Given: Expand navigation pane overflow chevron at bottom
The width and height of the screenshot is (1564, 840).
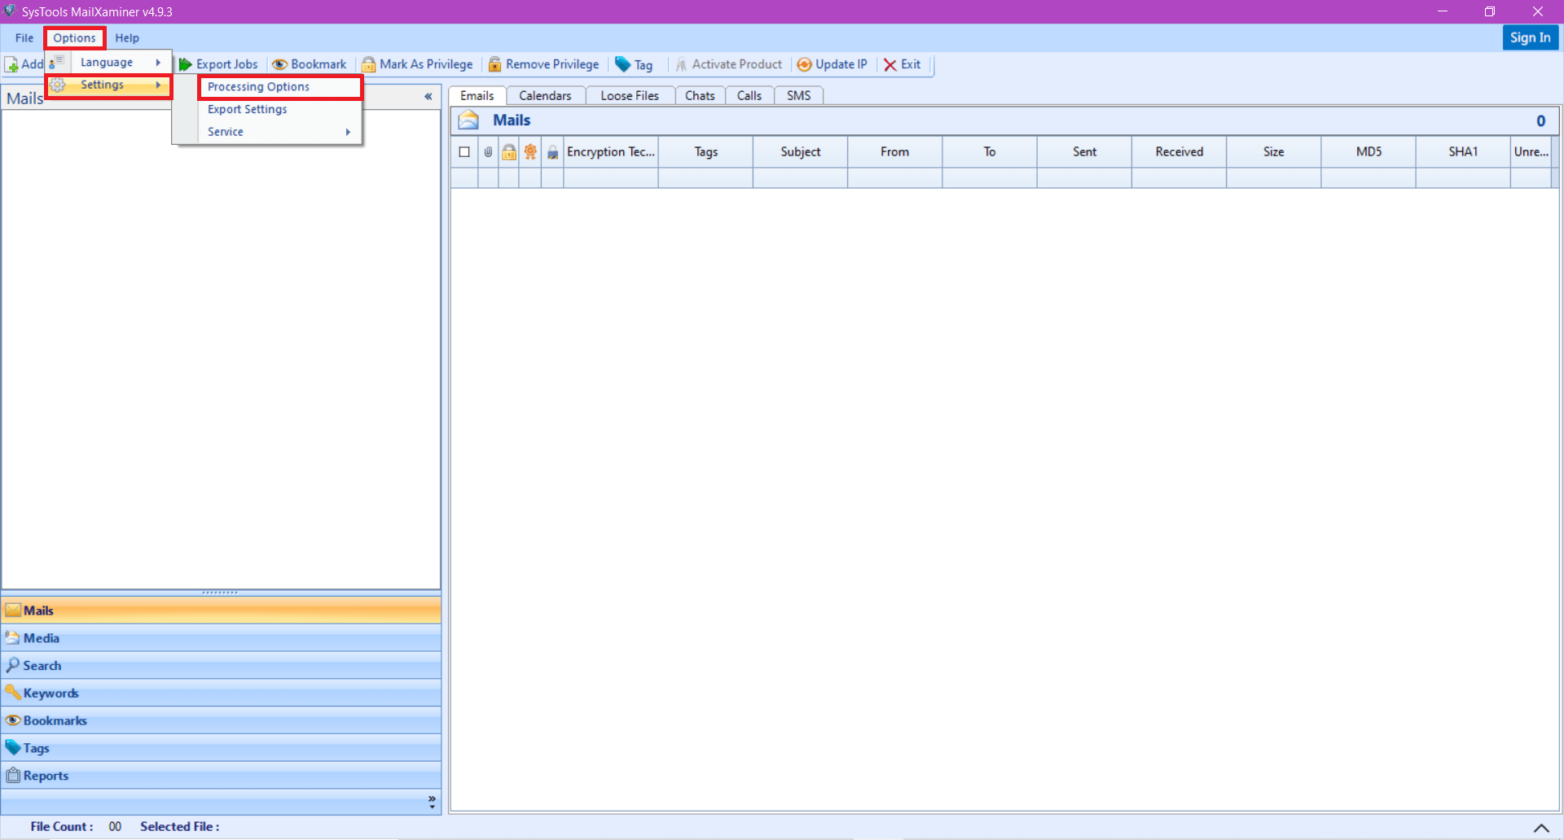Looking at the screenshot, I should 432,802.
